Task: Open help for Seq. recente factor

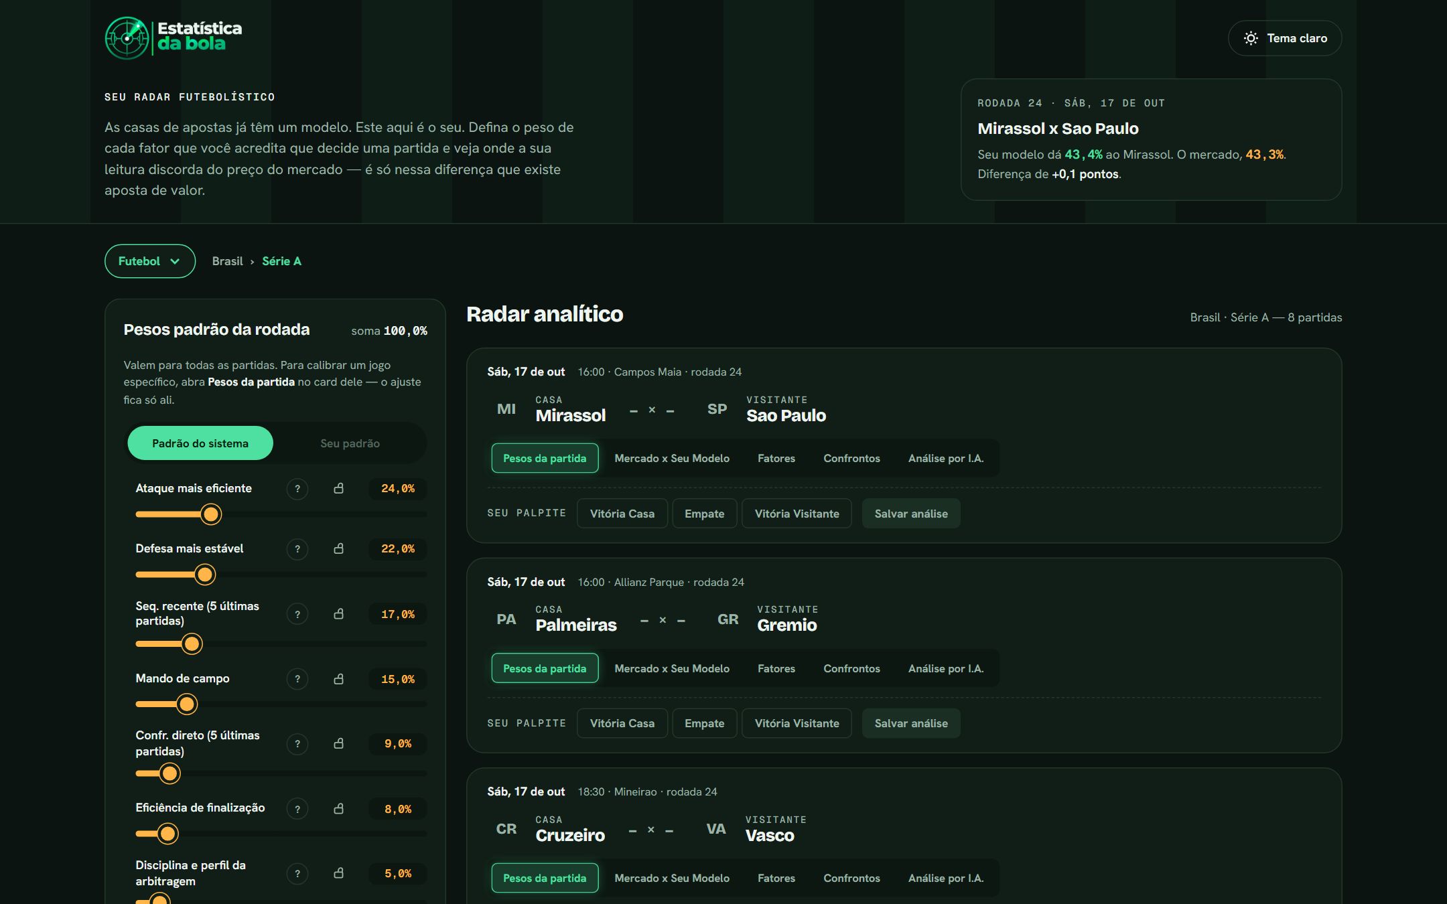Action: click(x=297, y=614)
